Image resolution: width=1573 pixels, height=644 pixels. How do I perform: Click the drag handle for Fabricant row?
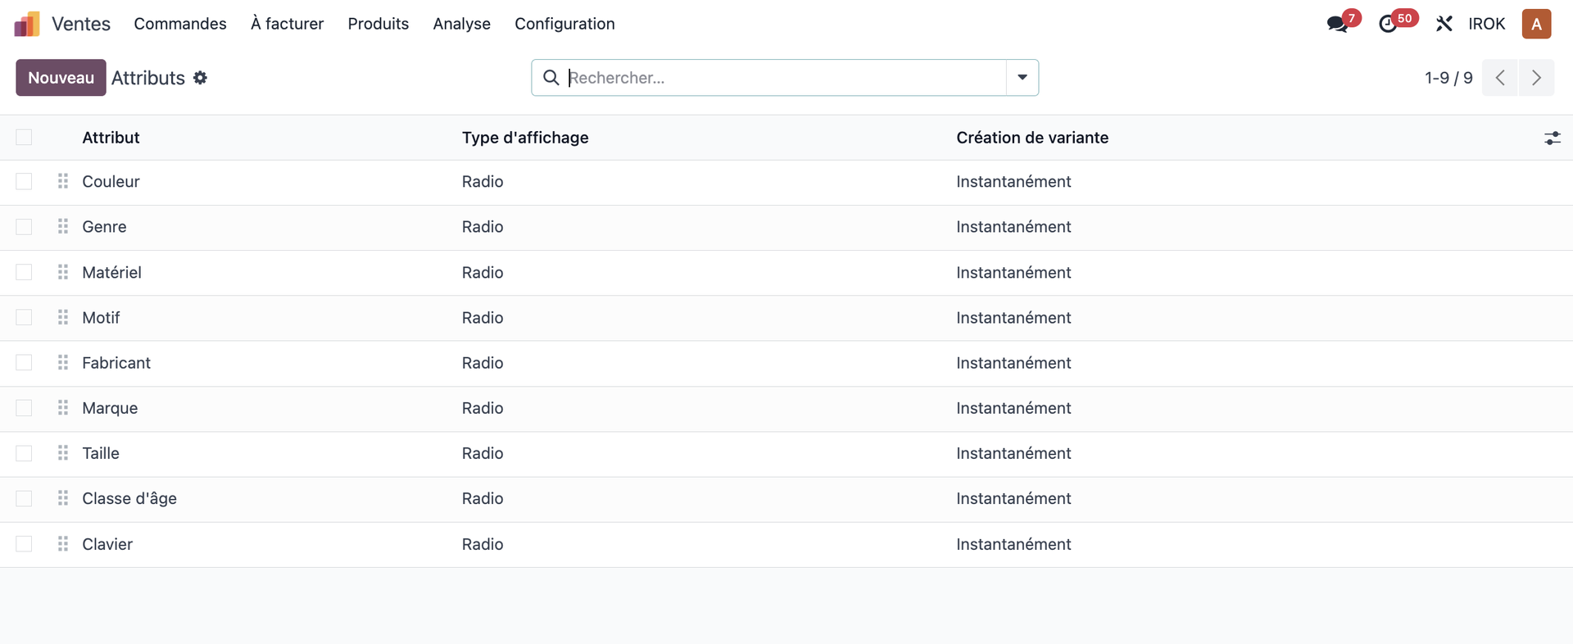tap(63, 362)
